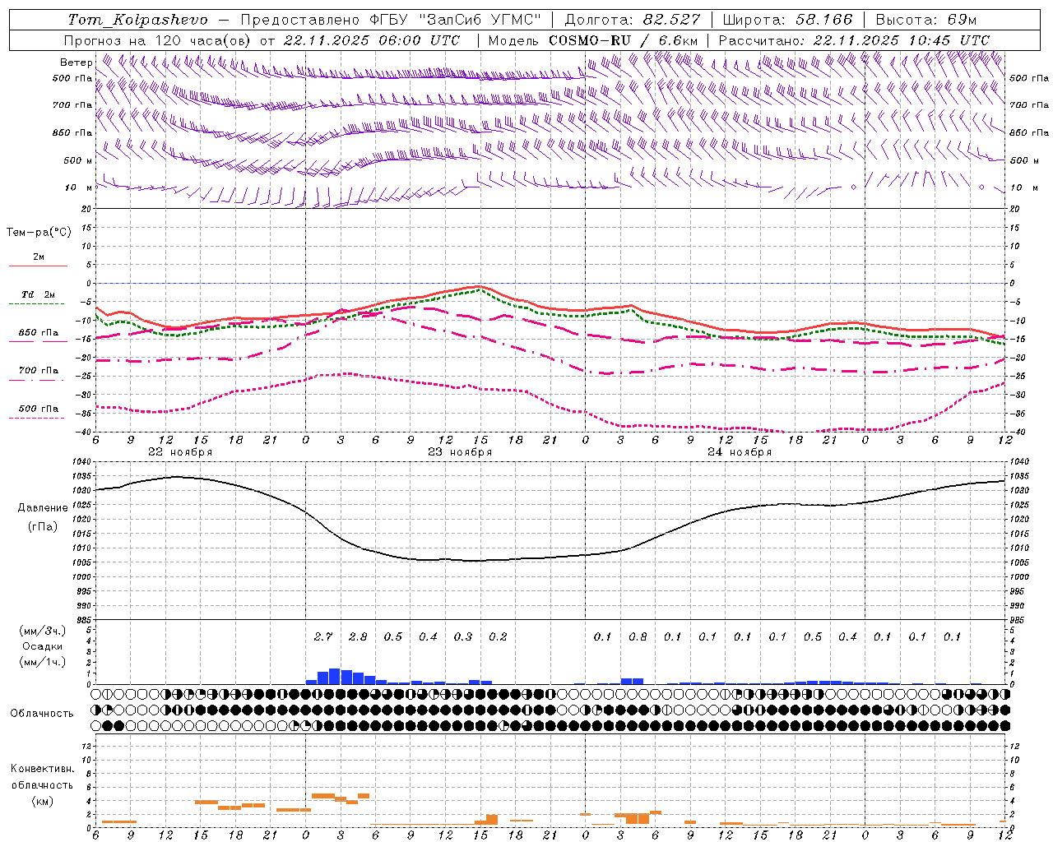The image size is (1053, 842).
Task: Click the (мм/3ч.) precipitation unit label
Action: 43,631
